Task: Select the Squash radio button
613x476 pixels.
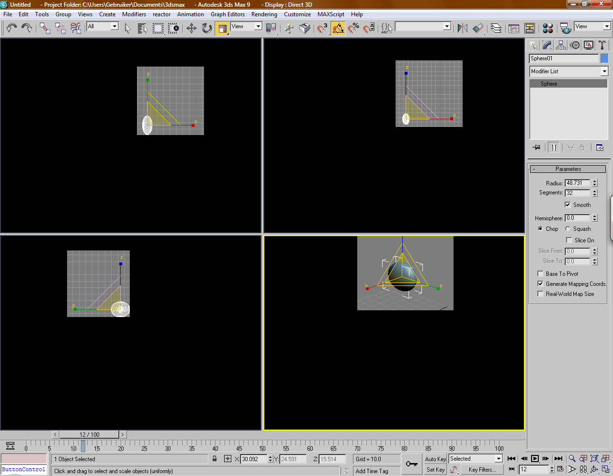Action: point(568,229)
